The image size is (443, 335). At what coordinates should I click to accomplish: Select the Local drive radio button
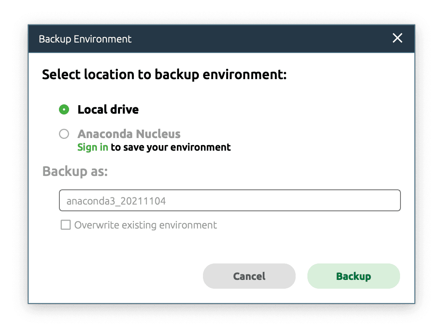64,109
